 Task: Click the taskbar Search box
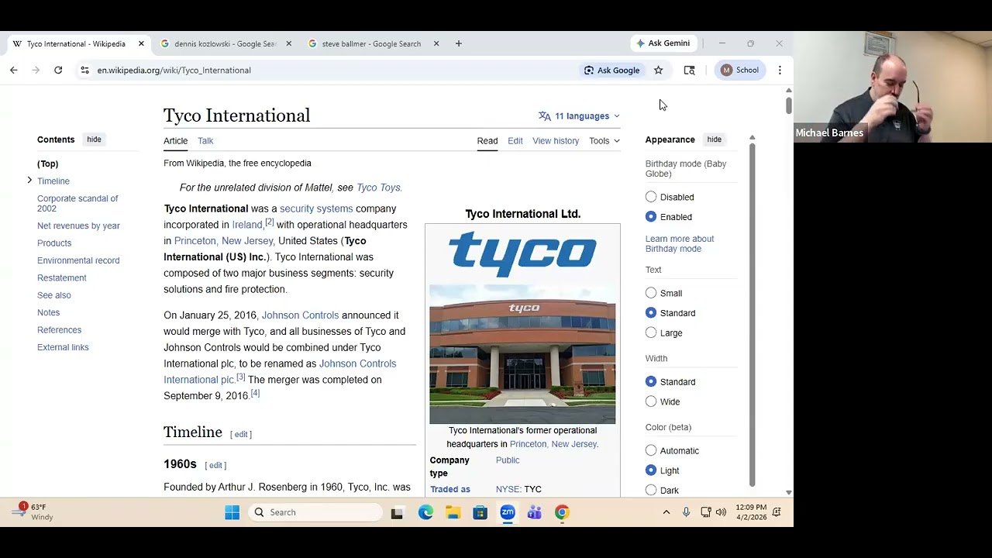[316, 512]
